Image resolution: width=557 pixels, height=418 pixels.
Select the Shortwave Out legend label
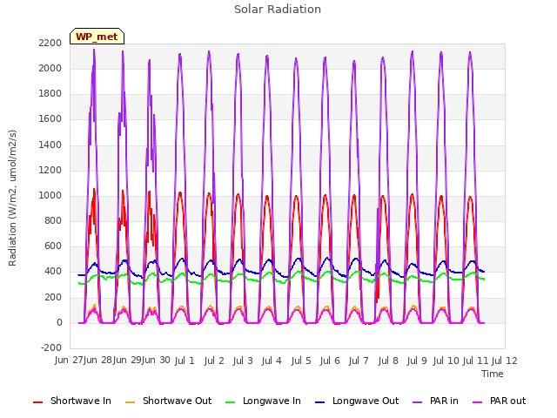tap(177, 401)
